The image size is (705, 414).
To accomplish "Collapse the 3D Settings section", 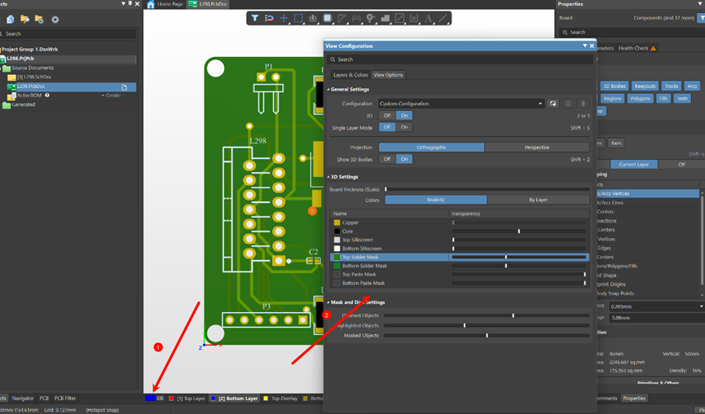I will [328, 177].
